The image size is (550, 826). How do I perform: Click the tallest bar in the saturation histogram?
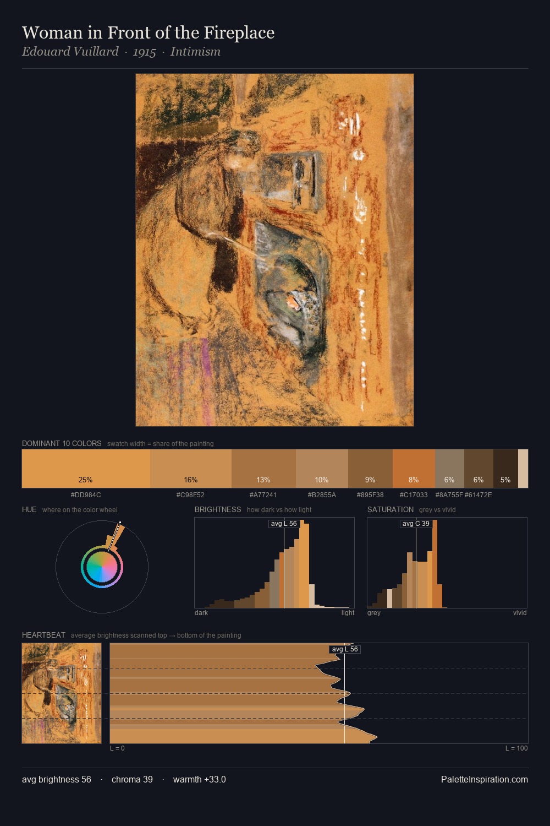(435, 564)
